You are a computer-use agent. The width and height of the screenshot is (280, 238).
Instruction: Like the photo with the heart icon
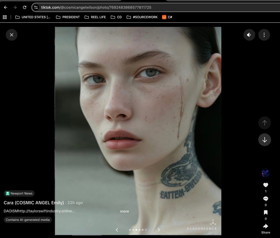tap(266, 185)
